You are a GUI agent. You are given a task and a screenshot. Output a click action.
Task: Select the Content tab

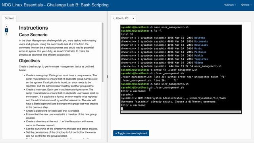[x=9, y=18]
